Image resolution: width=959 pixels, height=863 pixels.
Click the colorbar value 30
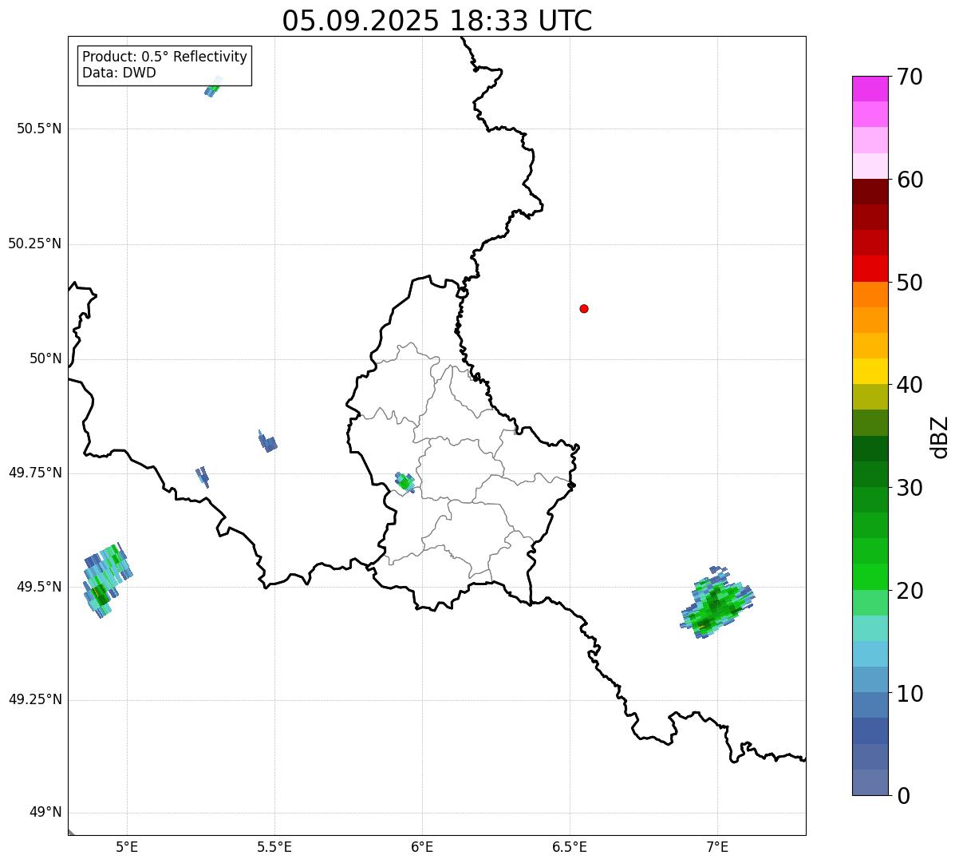coord(910,488)
